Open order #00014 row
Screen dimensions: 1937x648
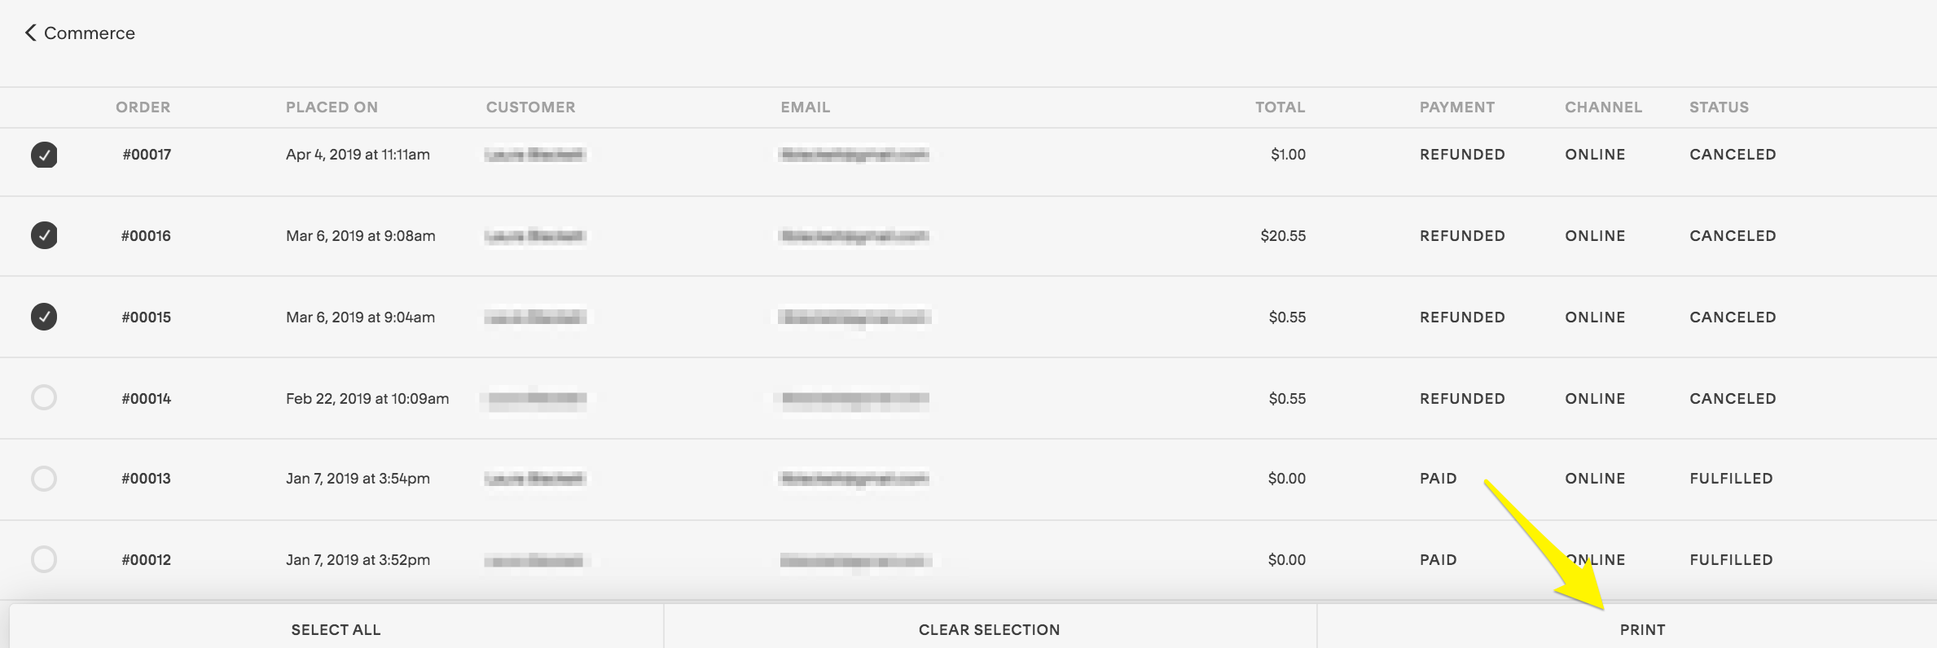pyautogui.click(x=146, y=398)
